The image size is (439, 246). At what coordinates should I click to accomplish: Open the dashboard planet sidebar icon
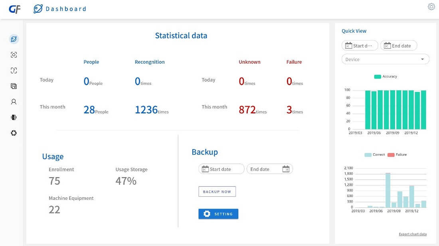coord(14,39)
